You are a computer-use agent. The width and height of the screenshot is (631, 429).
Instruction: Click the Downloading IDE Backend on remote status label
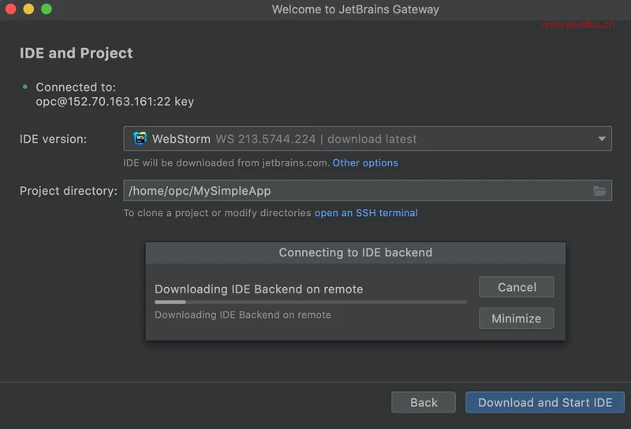pos(243,315)
